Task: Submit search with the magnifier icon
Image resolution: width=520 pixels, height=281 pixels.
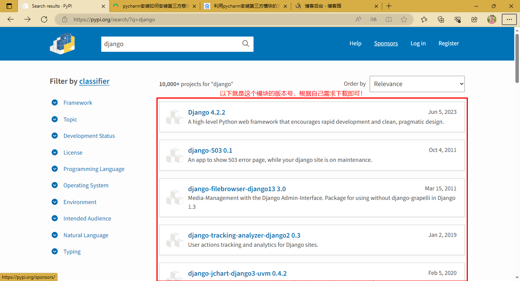Action: [x=246, y=44]
